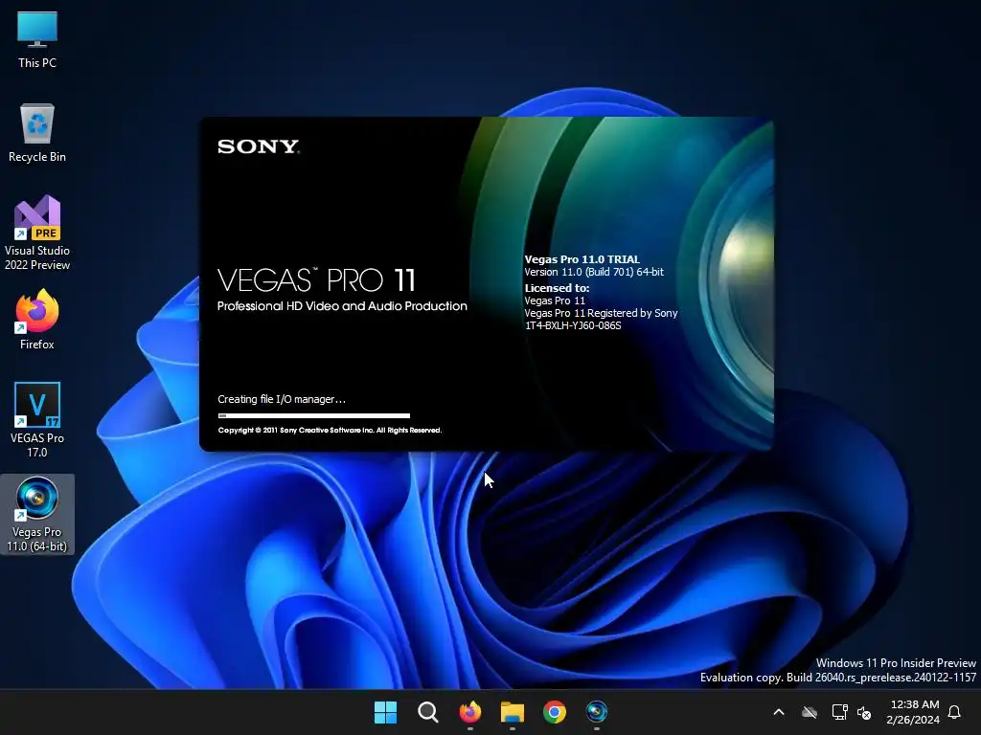The height and width of the screenshot is (735, 981).
Task: Click the 'Creating file I/O manager...' status text
Action: click(282, 399)
